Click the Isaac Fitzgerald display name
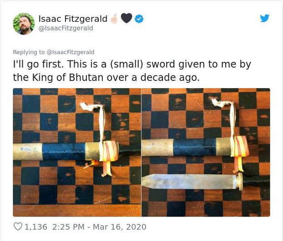Screen dimensions: 283x241 click(72, 19)
